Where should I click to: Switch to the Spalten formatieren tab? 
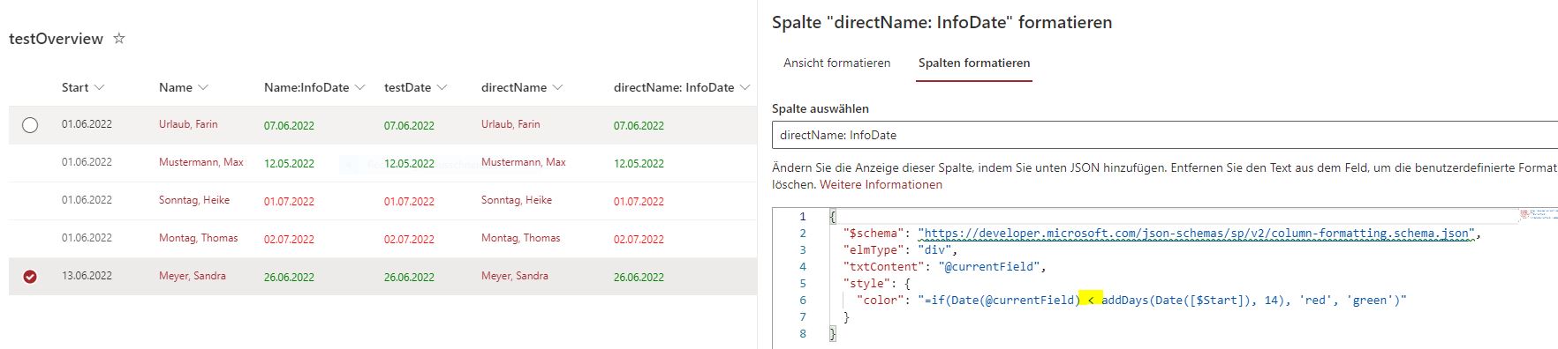coord(974,63)
